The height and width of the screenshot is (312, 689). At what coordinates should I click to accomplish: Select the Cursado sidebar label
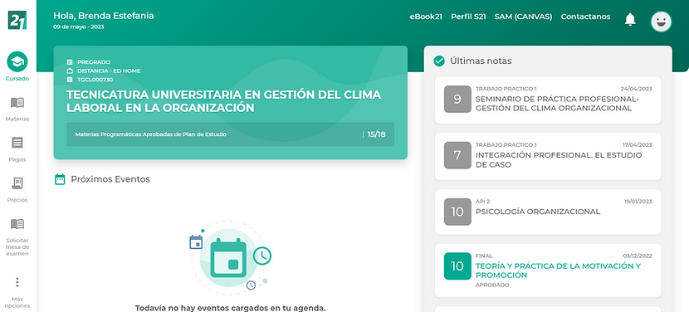coord(17,79)
